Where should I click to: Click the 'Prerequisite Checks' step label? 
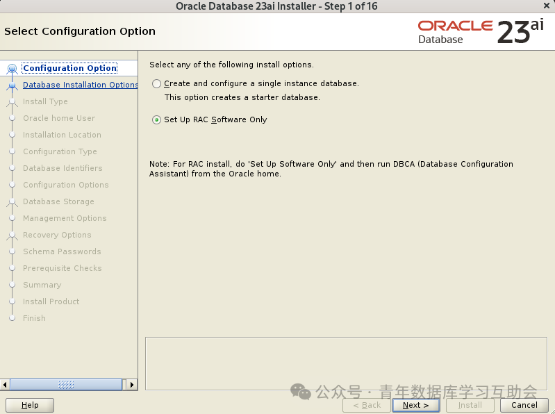(63, 268)
